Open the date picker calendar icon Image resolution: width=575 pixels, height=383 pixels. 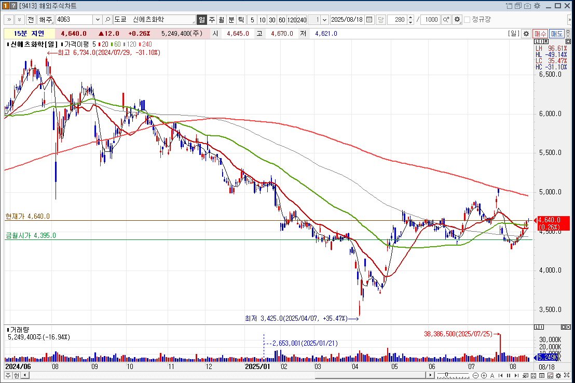coord(369,20)
